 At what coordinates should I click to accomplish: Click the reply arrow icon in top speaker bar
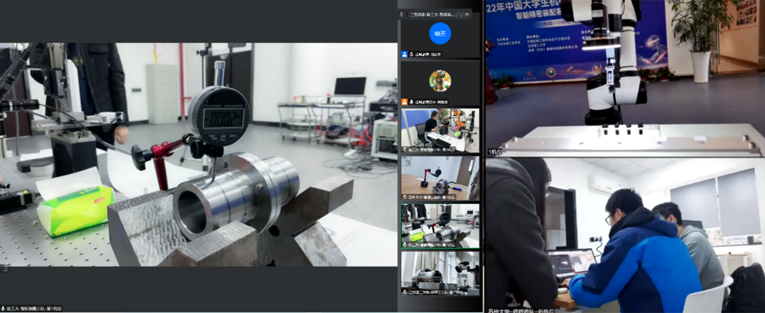point(467,14)
